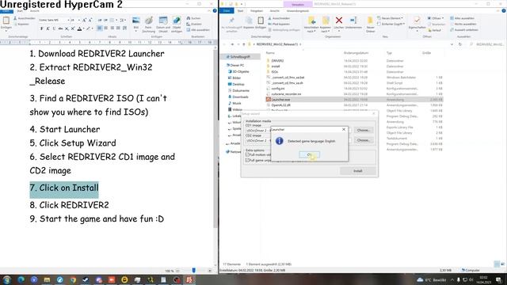This screenshot has width=507, height=285.
Task: Click Alle auswählen in WordPad ribbon
Action: [x=198, y=30]
